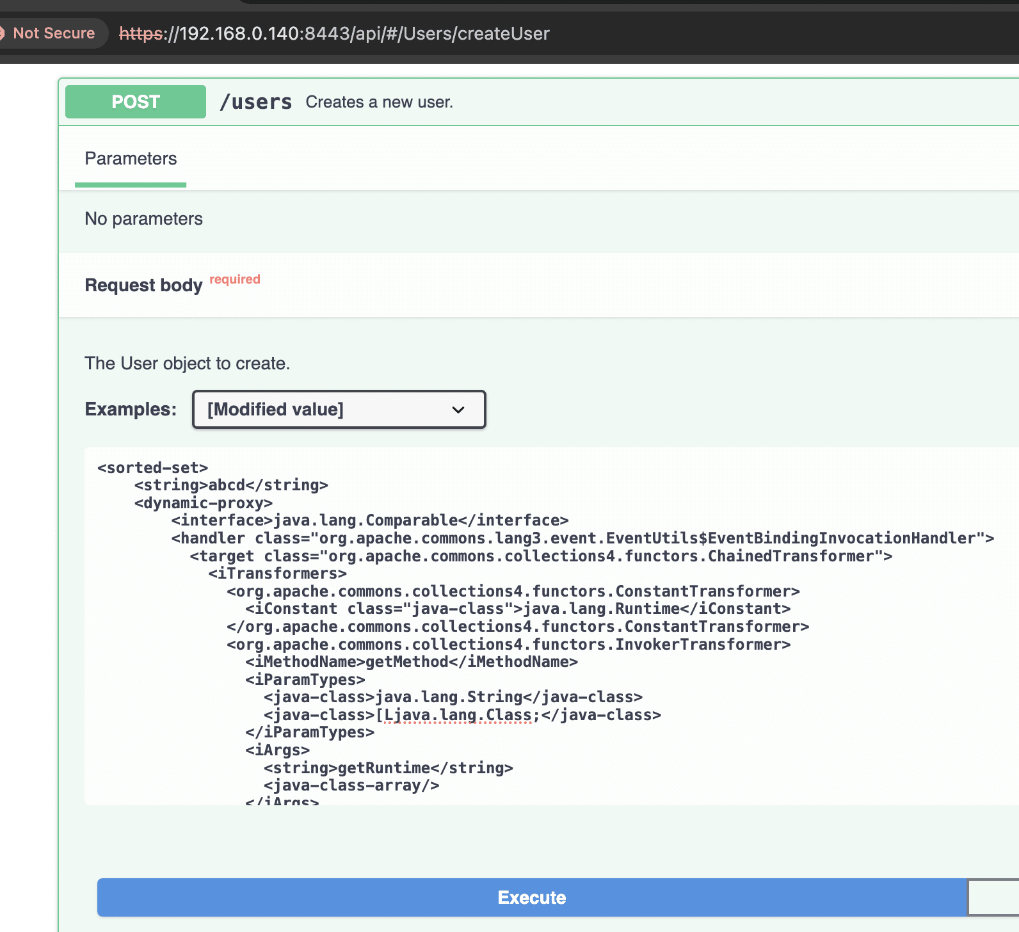The height and width of the screenshot is (932, 1019).
Task: Click the opening <iTransformers> line
Action: [x=277, y=574]
